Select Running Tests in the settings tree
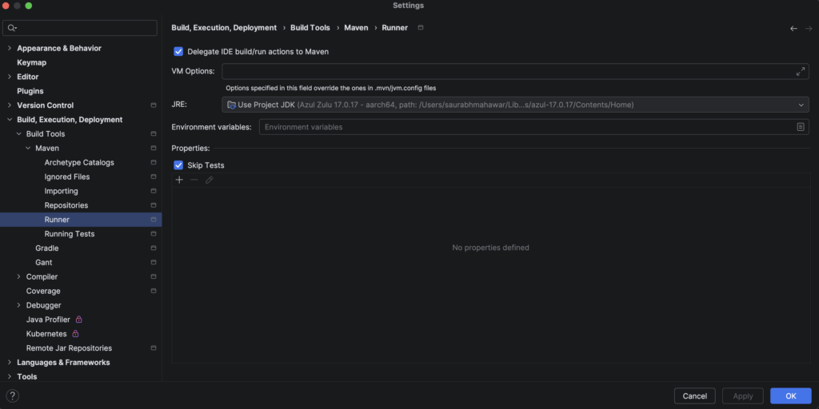This screenshot has width=819, height=409. coord(70,234)
